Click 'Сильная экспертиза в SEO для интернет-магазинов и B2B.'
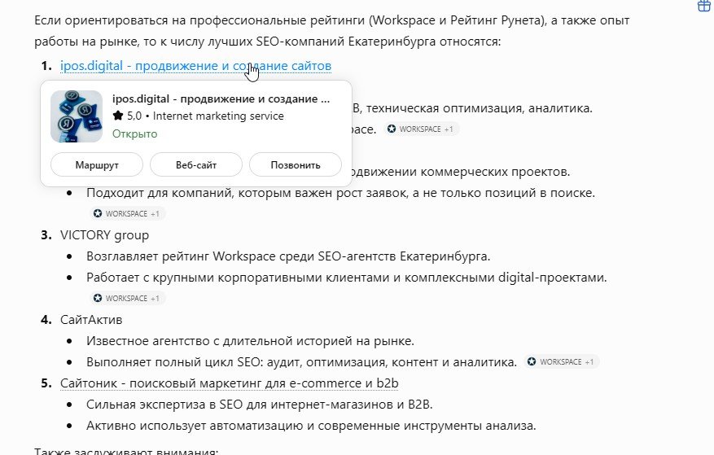Screen dimensions: 714x455 coord(260,404)
